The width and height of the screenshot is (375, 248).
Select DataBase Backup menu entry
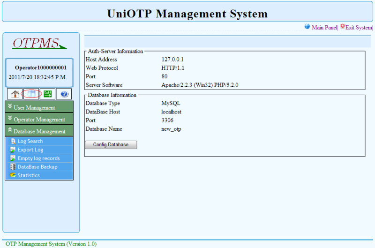click(x=41, y=167)
